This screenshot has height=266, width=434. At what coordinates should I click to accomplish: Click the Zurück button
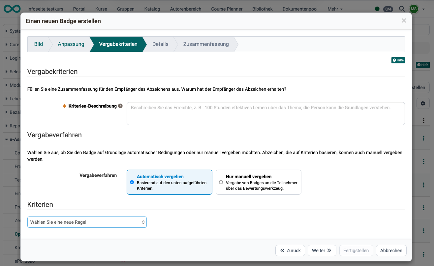click(290, 250)
